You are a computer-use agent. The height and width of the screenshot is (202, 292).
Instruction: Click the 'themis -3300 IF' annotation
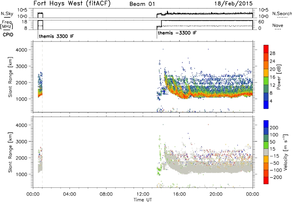tap(177, 33)
